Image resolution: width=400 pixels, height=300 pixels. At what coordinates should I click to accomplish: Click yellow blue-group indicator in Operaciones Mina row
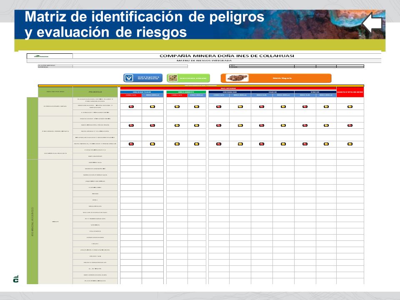(x=152, y=107)
